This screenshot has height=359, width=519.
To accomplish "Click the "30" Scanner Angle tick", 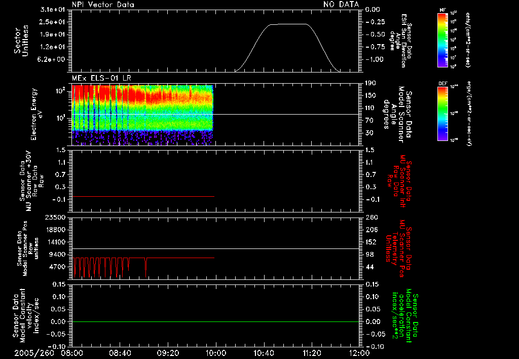I will point(369,133).
